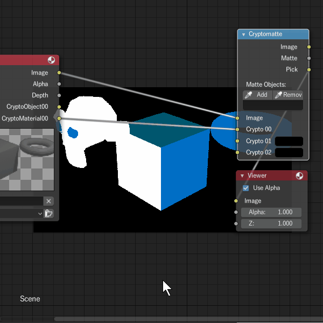Click the Depth output socket

pyautogui.click(x=59, y=95)
